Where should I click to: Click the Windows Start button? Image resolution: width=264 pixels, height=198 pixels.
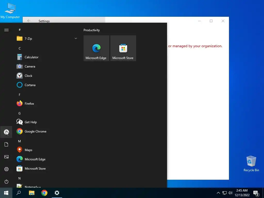(x=6, y=193)
